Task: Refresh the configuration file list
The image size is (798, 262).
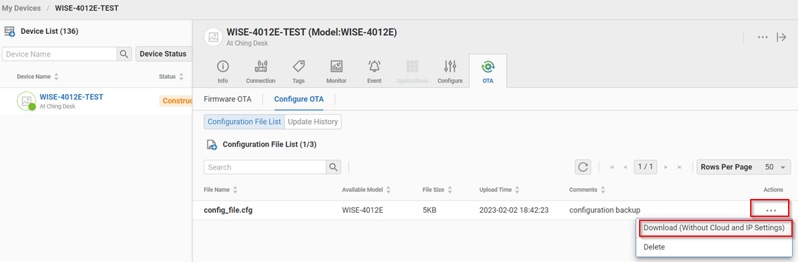Action: (583, 167)
